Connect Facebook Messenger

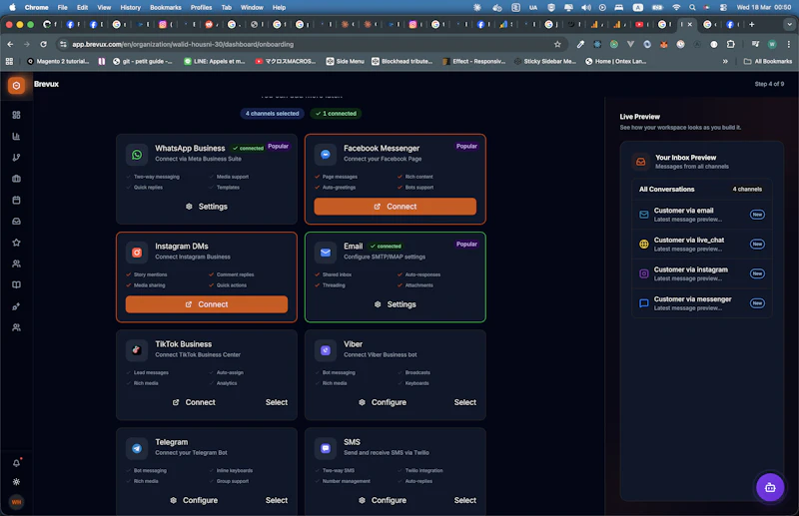(x=395, y=207)
